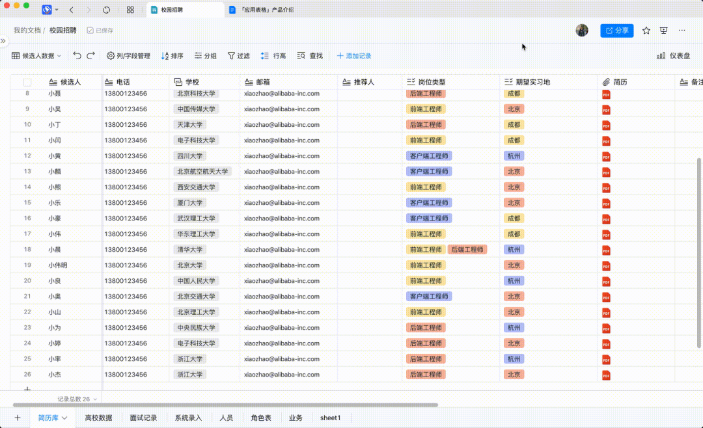
Task: Open the 过滤 filter tool
Action: point(238,56)
